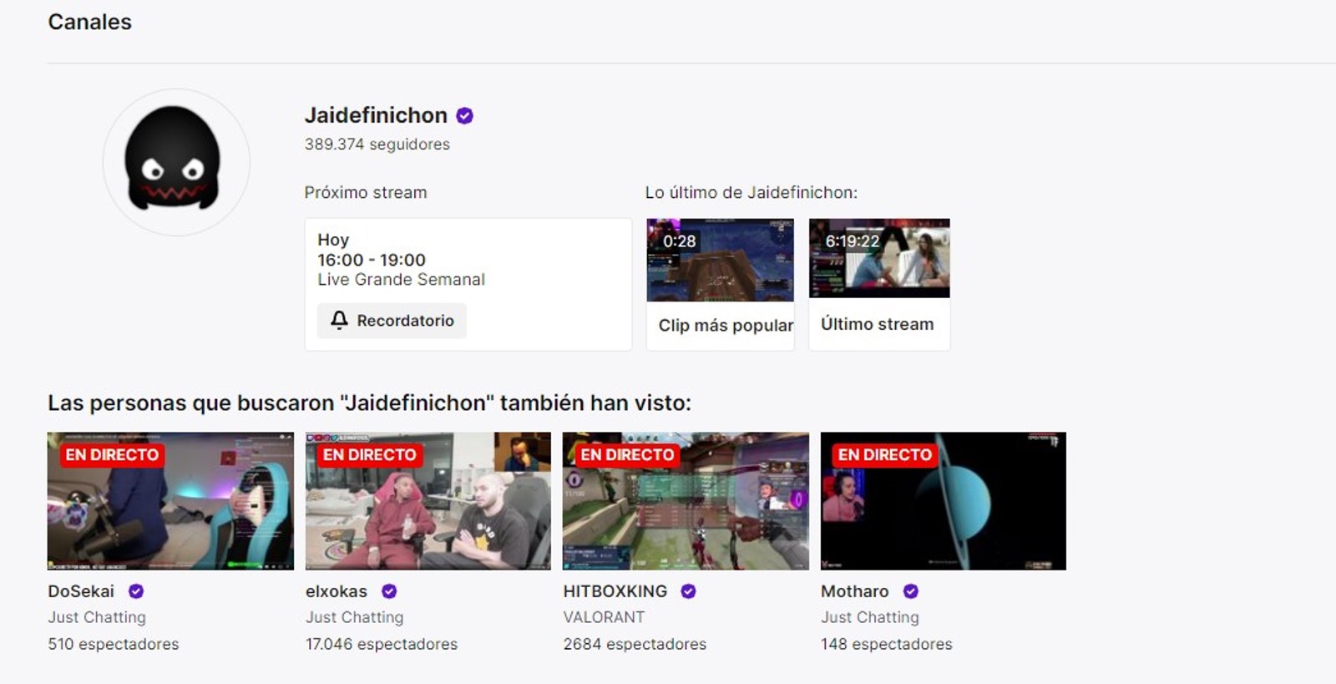The image size is (1336, 684).
Task: Open the Live Grande Semanal schedule card
Action: click(468, 284)
